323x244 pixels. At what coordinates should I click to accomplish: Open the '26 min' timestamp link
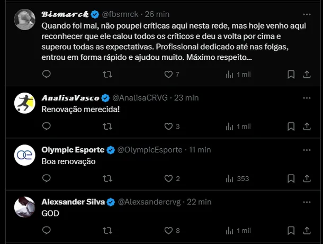point(157,14)
